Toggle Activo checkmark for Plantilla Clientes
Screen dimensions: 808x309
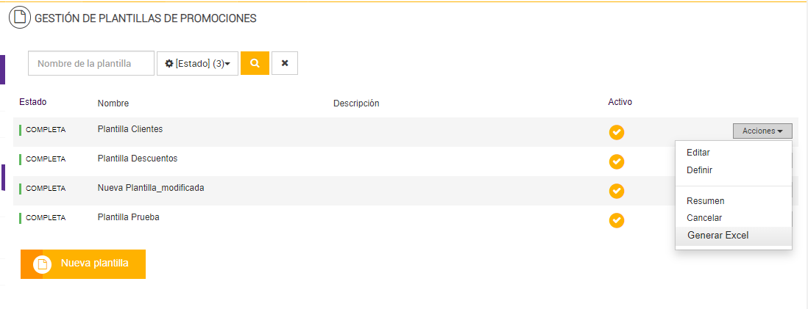pyautogui.click(x=617, y=133)
